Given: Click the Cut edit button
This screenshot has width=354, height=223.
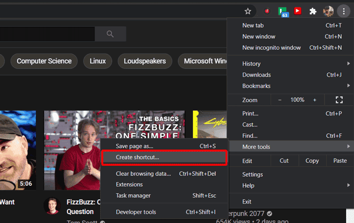Looking at the screenshot, I should pyautogui.click(x=284, y=161).
